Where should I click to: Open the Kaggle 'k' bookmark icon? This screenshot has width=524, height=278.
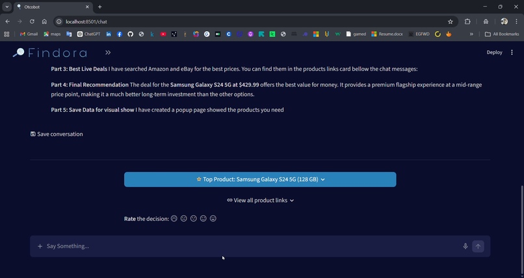(x=152, y=34)
